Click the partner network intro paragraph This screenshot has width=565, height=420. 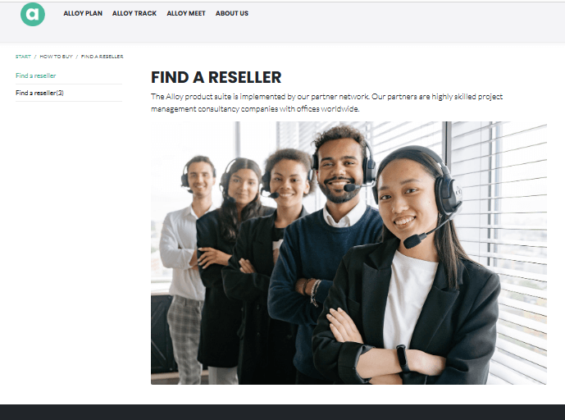coord(327,103)
